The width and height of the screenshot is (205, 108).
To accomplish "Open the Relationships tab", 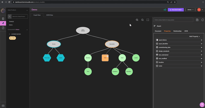I will click(x=177, y=31).
